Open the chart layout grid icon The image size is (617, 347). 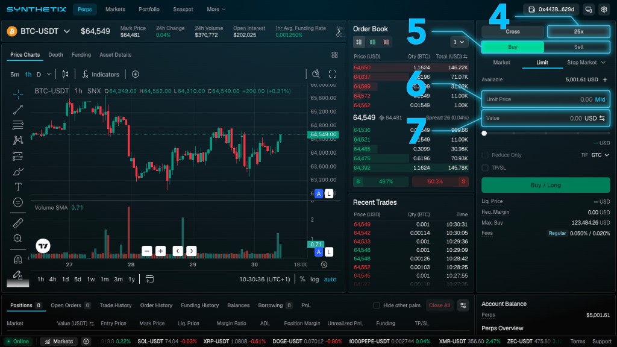(334, 55)
